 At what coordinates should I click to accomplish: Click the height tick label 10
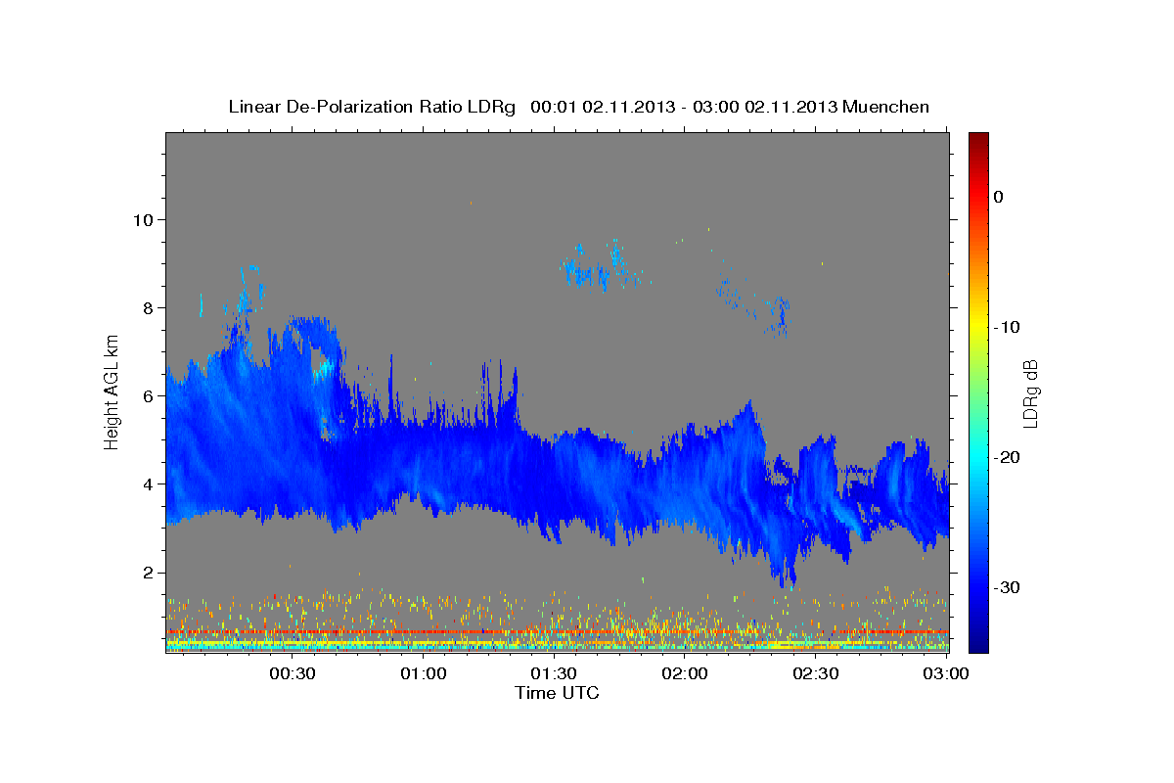142,219
